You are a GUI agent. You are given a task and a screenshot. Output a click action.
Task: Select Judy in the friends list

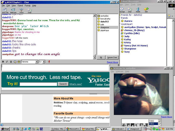pos(125,36)
